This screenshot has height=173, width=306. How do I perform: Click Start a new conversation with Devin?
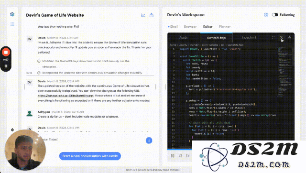[90, 156]
